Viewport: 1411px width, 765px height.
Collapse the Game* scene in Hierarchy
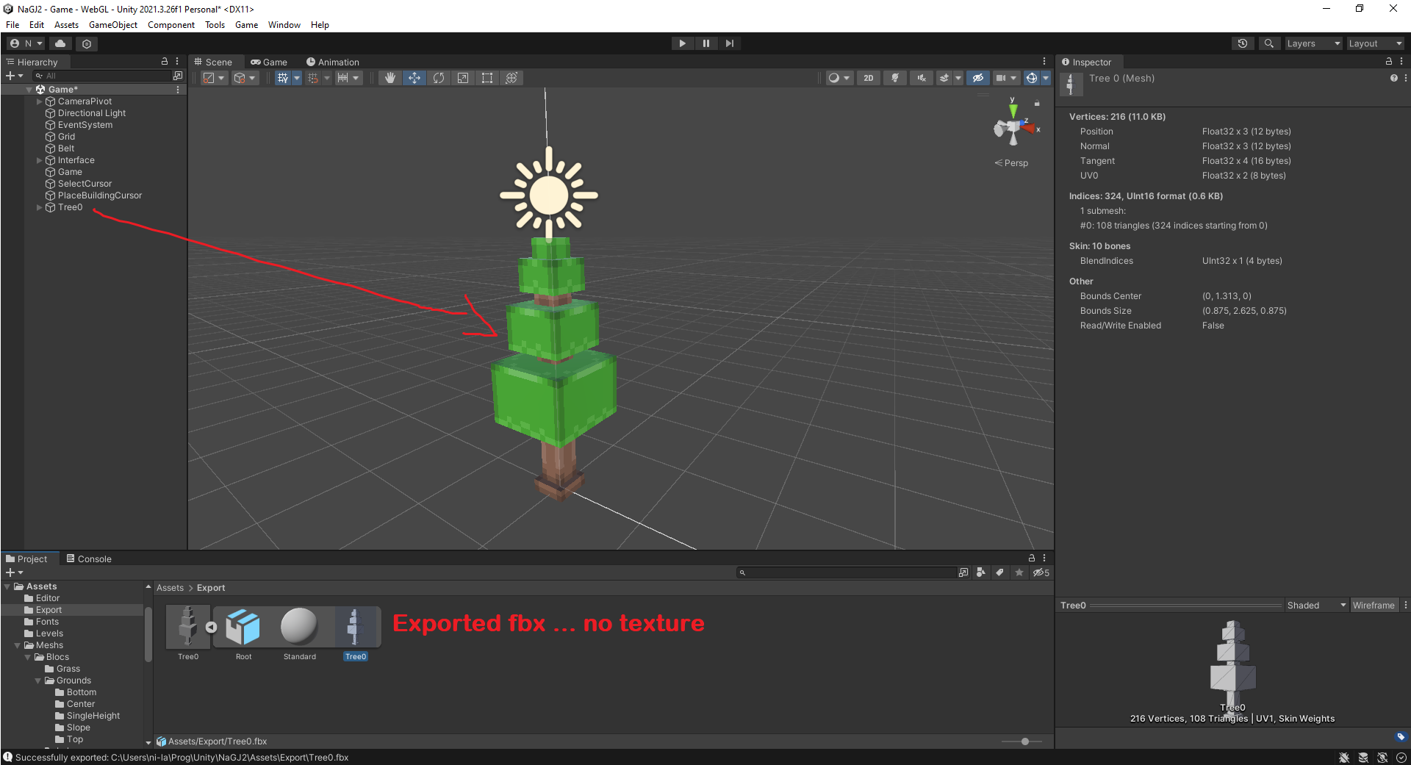point(29,90)
